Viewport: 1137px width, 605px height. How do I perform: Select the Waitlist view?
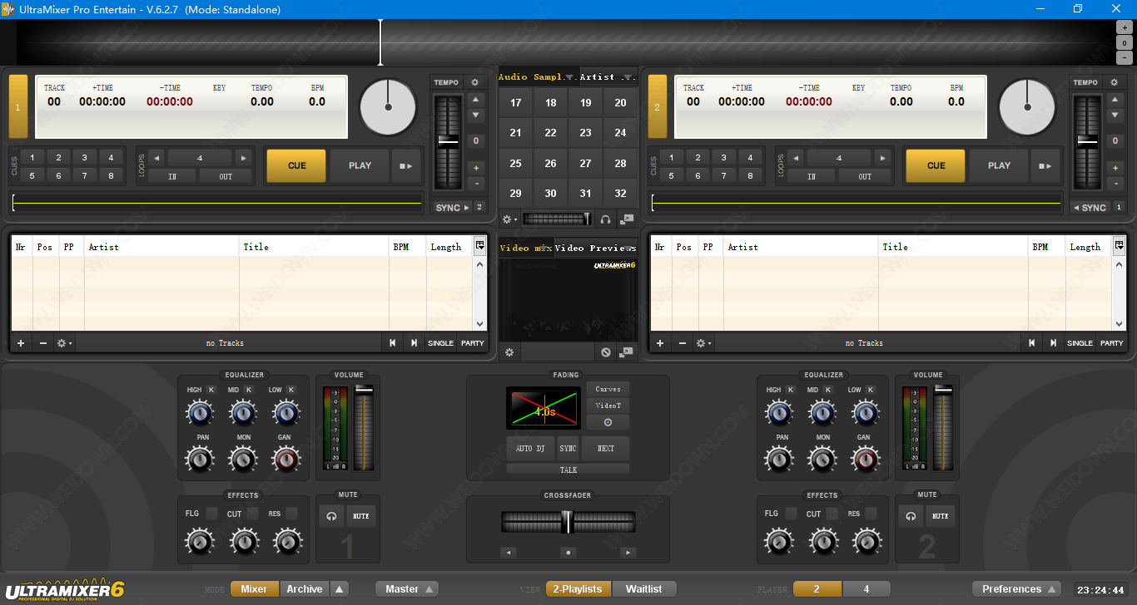click(644, 589)
